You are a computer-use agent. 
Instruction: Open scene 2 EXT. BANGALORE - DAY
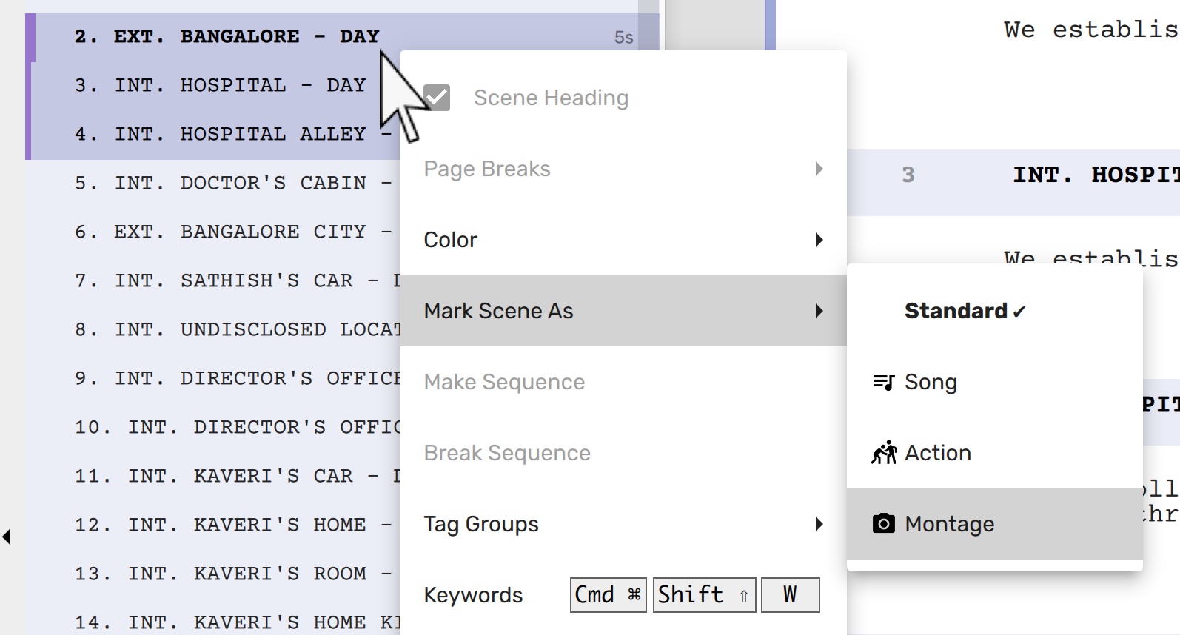point(227,36)
